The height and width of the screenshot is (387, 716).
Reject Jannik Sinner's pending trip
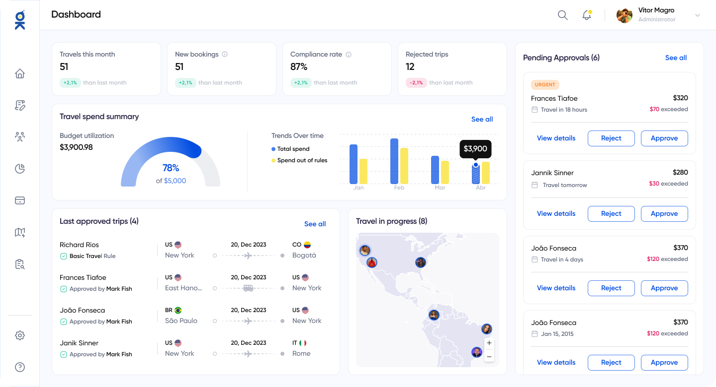611,214
